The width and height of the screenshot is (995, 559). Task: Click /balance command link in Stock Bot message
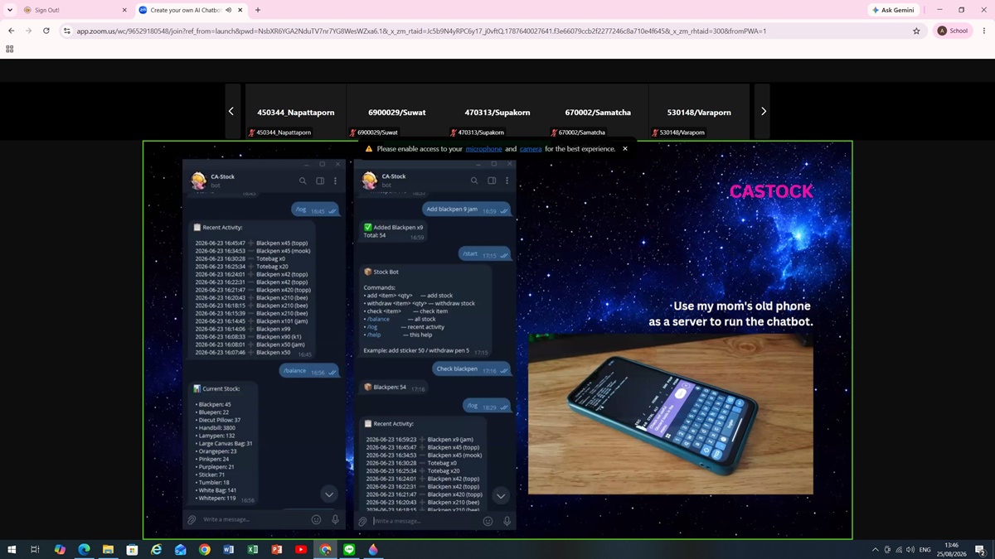coord(378,319)
